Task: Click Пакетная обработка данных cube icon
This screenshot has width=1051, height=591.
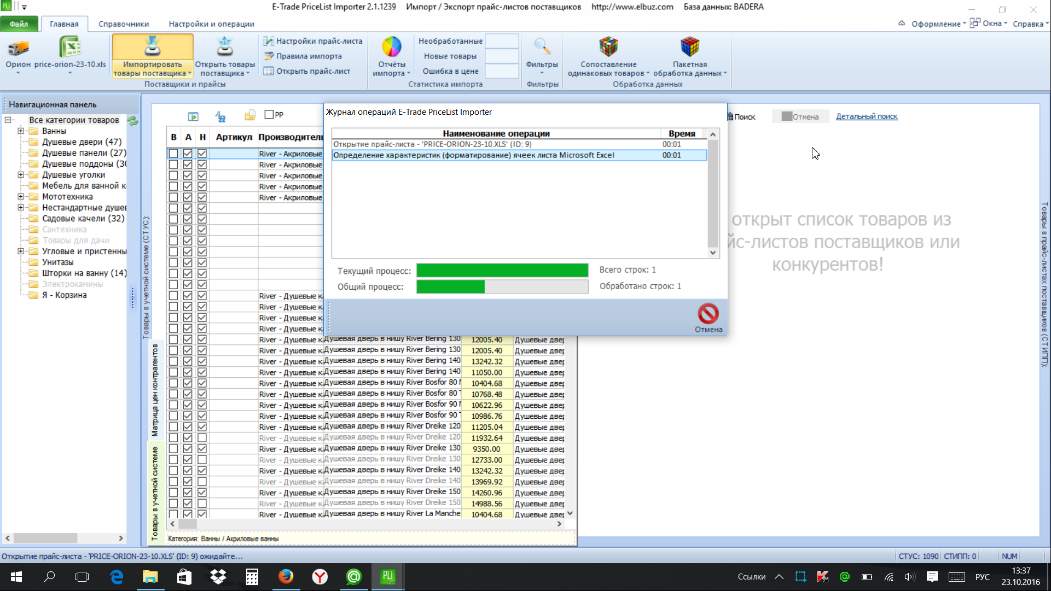Action: point(690,47)
